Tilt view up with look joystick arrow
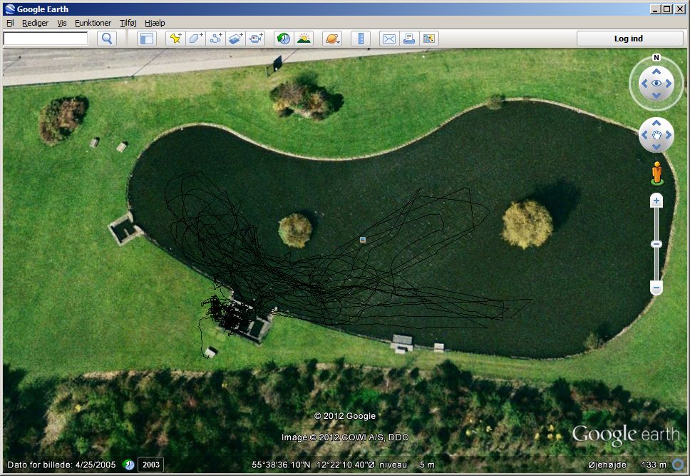Image resolution: width=690 pixels, height=476 pixels. click(656, 71)
